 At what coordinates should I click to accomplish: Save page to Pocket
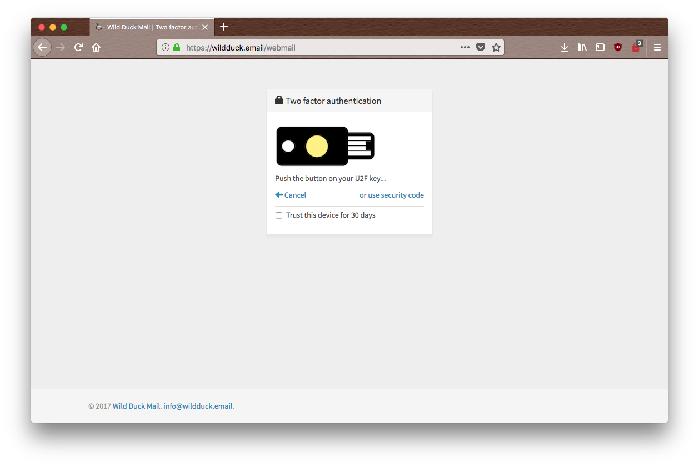click(x=481, y=47)
